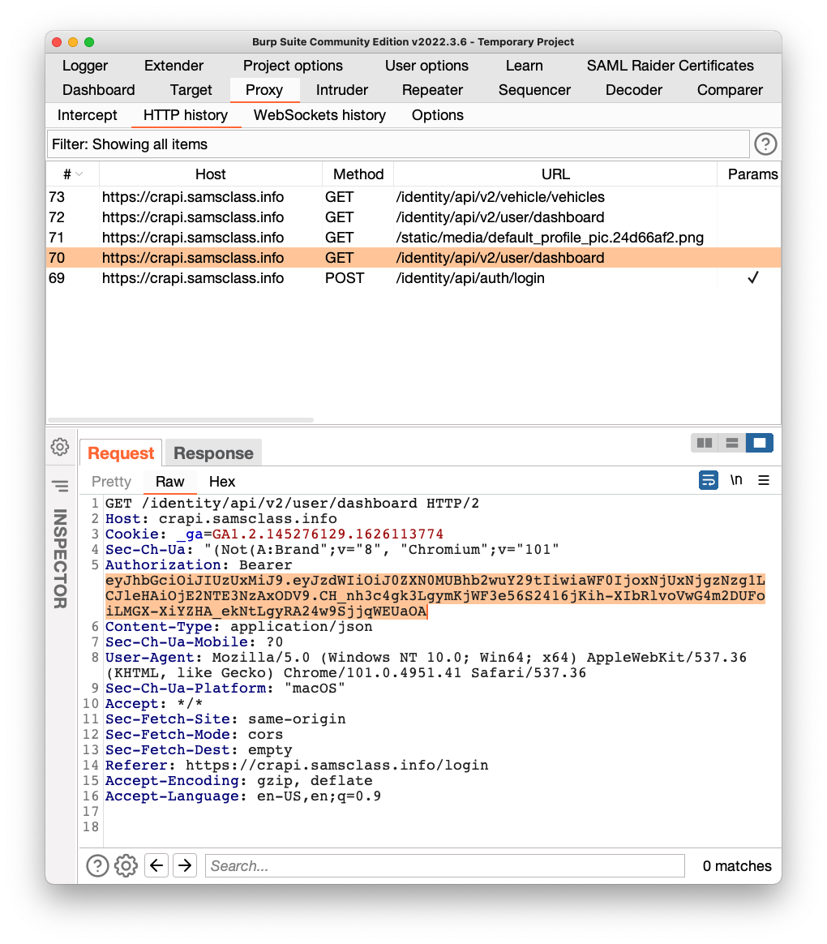This screenshot has width=827, height=944.
Task: Open request editor hamburger menu
Action: click(x=764, y=480)
